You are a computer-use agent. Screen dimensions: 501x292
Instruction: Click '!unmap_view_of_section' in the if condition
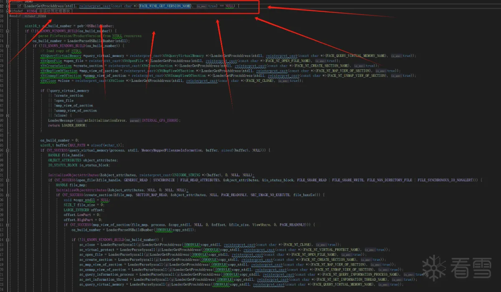[x=76, y=111]
